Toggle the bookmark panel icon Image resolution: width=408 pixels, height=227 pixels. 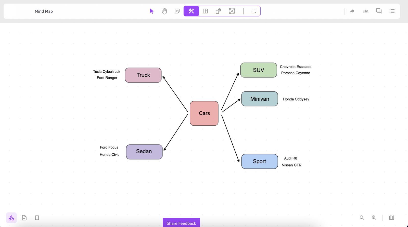(37, 218)
